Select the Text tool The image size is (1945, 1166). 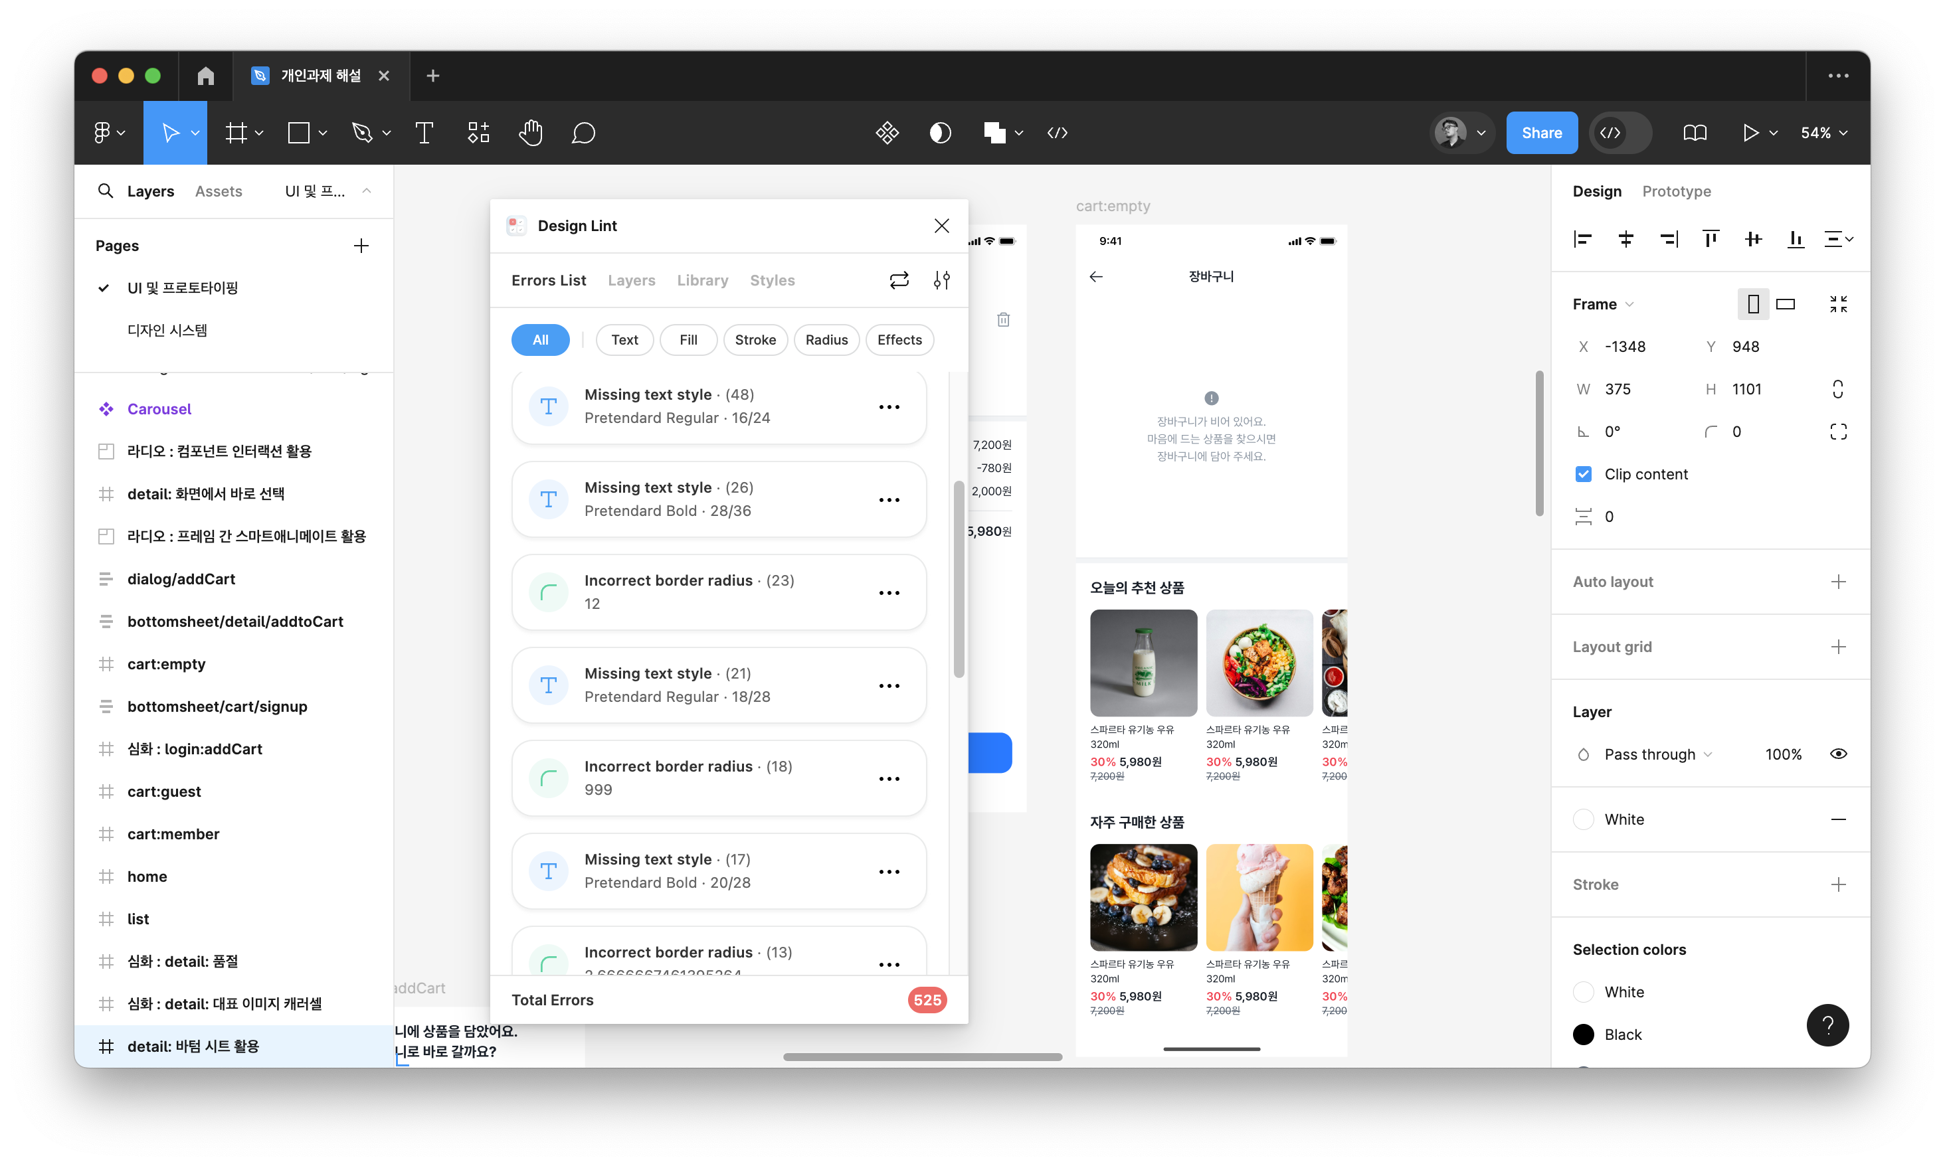pos(424,133)
